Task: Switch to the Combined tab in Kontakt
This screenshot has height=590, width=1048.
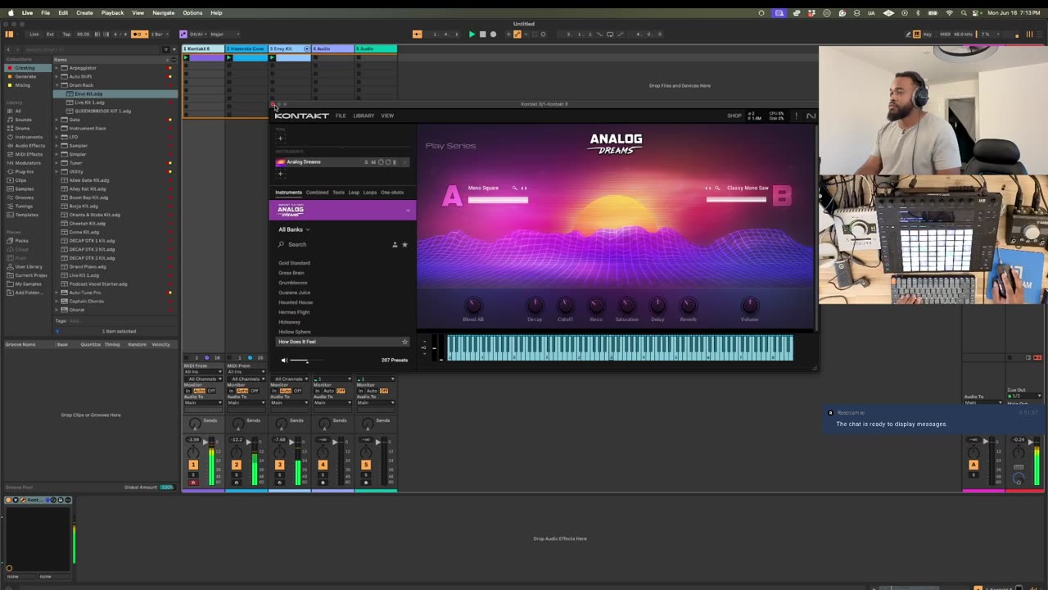Action: (317, 193)
